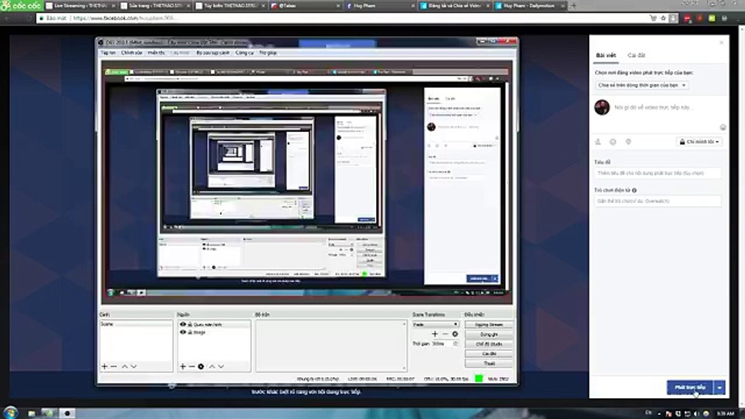Screen dimensions: 745x419
Task: Click the Chế độ Studio button
Action: pos(489,344)
